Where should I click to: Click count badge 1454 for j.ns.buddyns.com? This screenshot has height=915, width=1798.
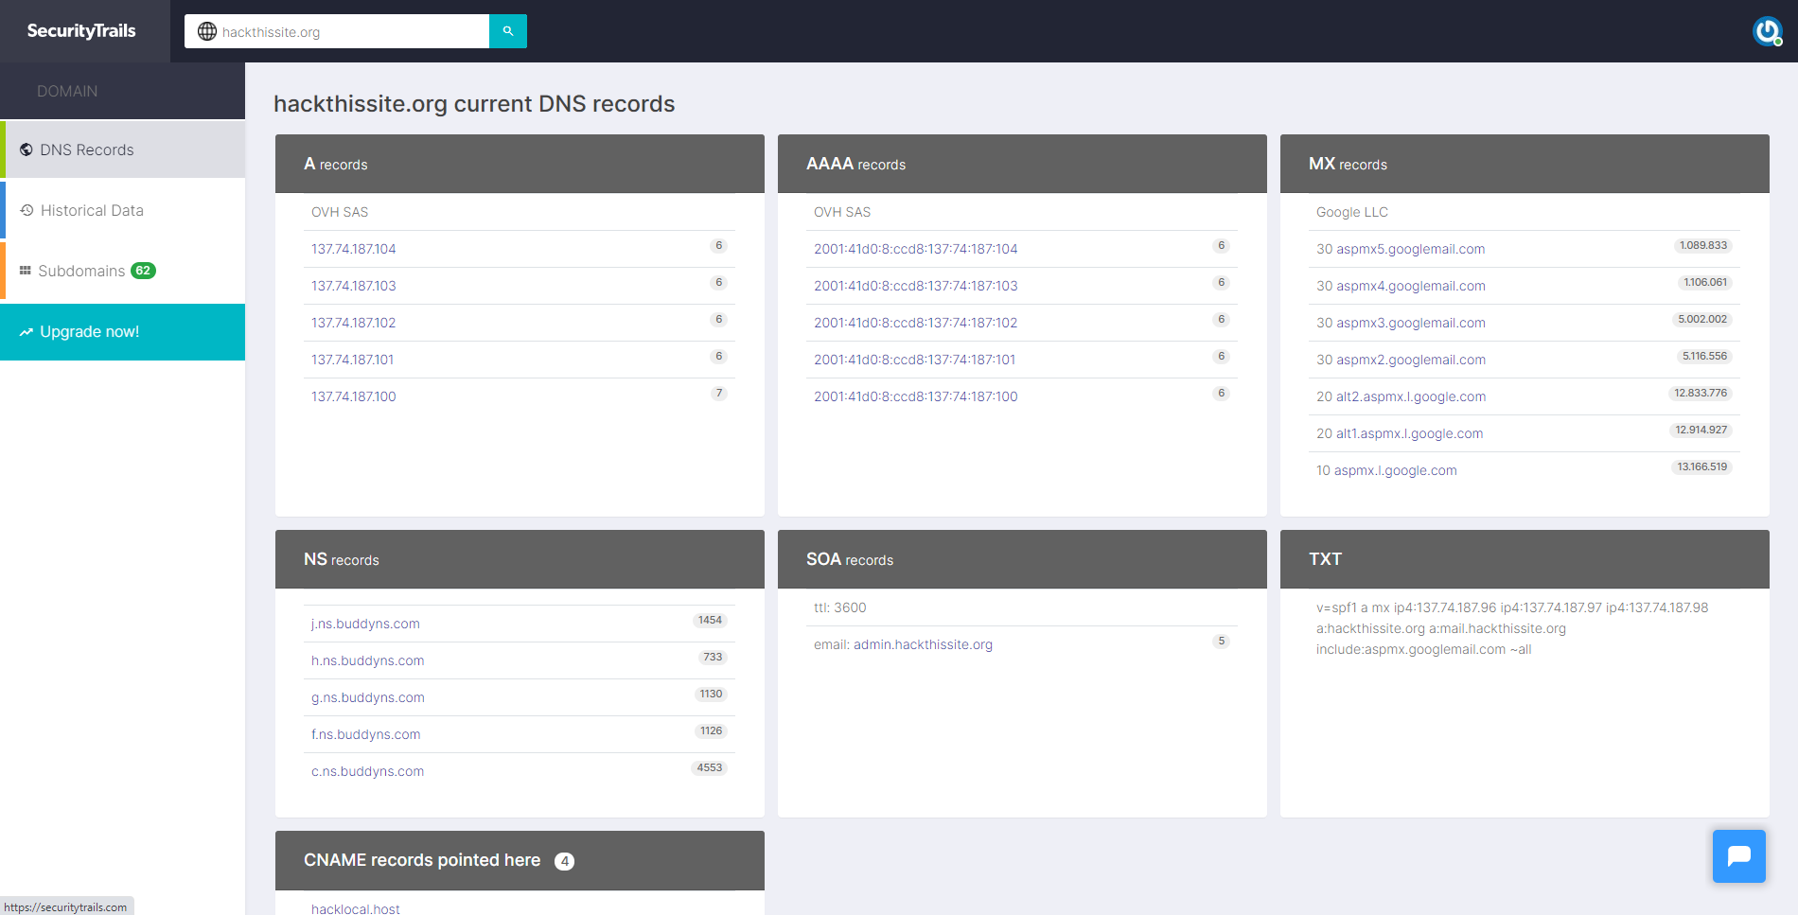pos(710,621)
